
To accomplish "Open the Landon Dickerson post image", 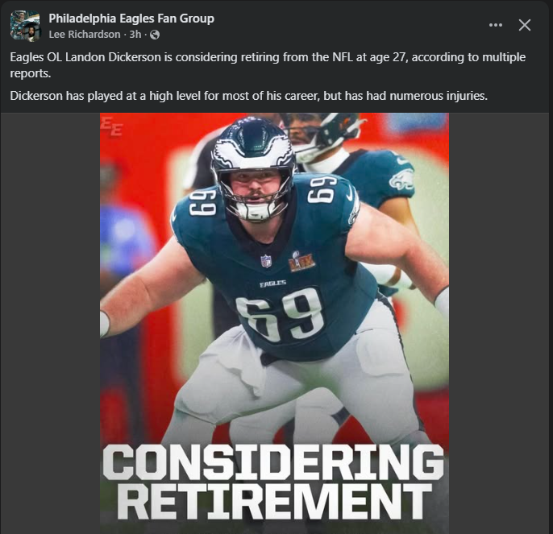I will coord(274,323).
